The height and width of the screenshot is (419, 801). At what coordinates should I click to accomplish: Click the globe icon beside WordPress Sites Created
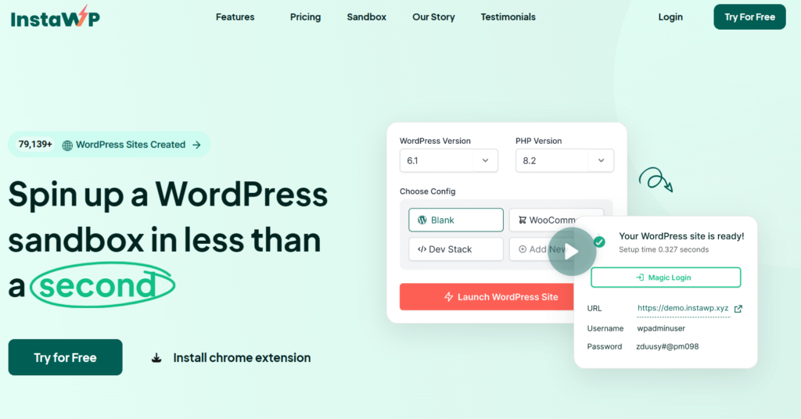click(67, 145)
